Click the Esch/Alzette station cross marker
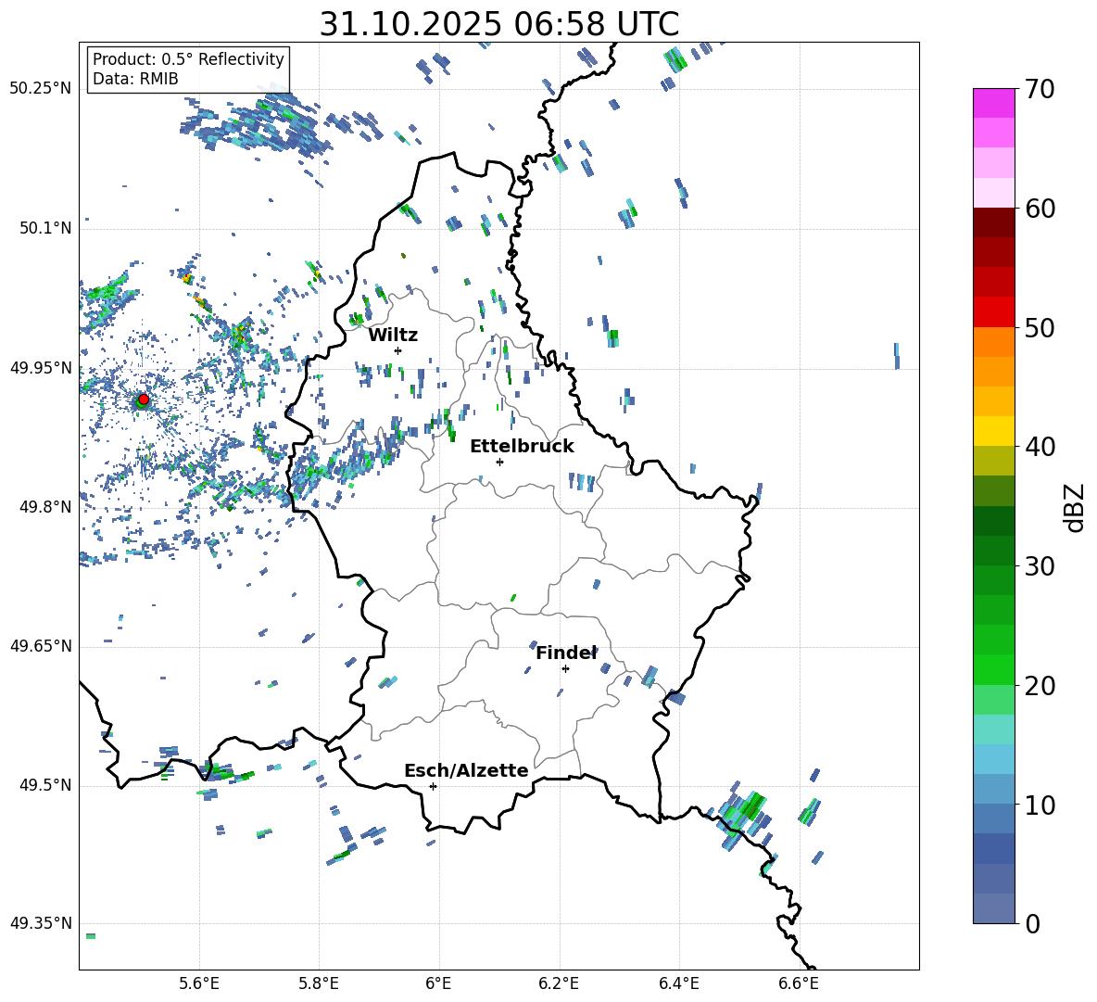The width and height of the screenshot is (1097, 1002). tap(433, 786)
